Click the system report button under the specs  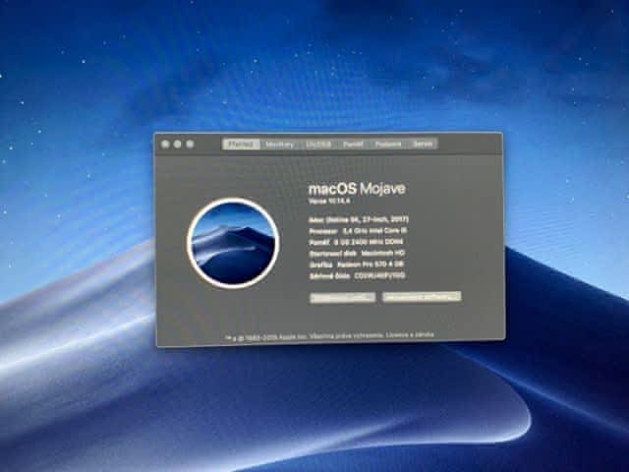click(x=343, y=297)
